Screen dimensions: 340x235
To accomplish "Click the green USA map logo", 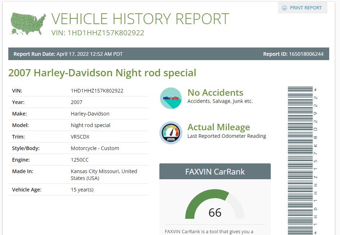I will click(x=28, y=24).
